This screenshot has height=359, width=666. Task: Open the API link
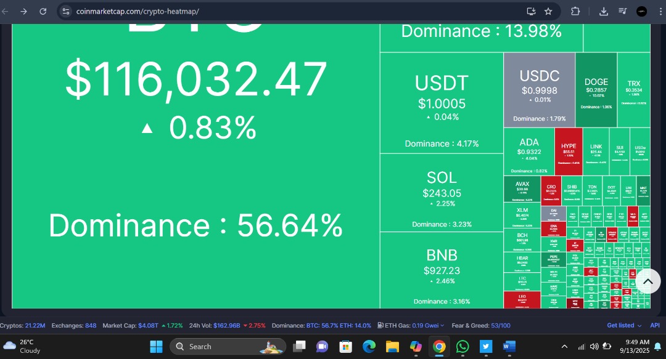pyautogui.click(x=655, y=326)
